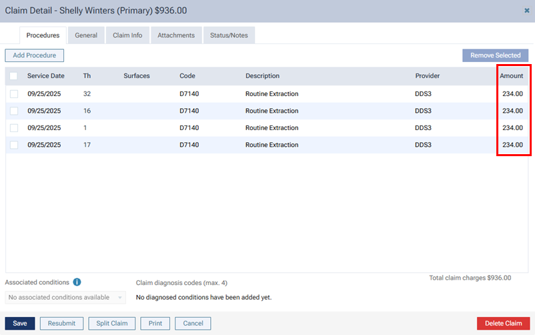
Task: Print the claim
Action: pos(155,324)
